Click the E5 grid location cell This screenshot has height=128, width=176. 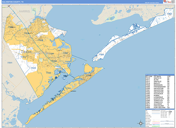tap(168, 90)
